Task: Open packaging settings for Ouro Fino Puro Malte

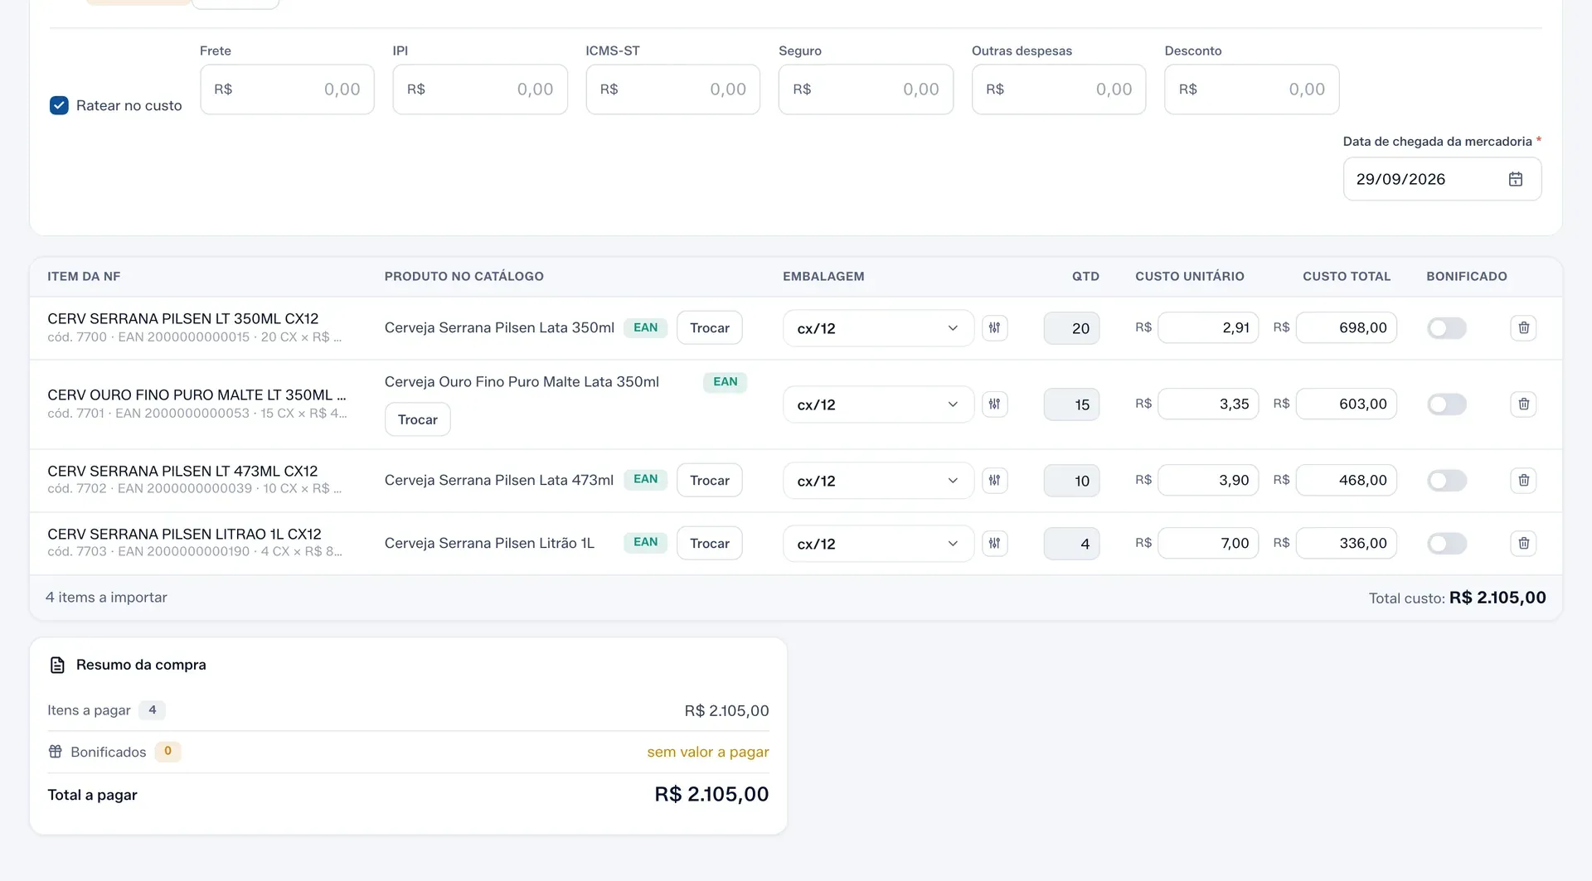Action: pos(994,404)
